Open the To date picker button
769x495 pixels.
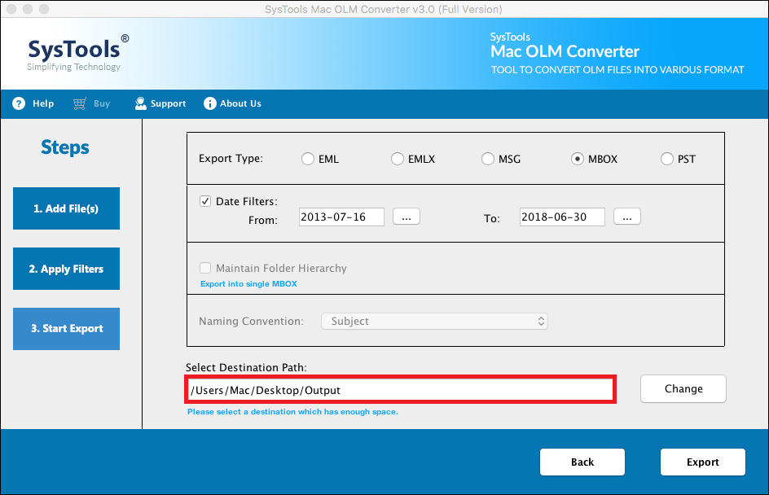tap(626, 217)
